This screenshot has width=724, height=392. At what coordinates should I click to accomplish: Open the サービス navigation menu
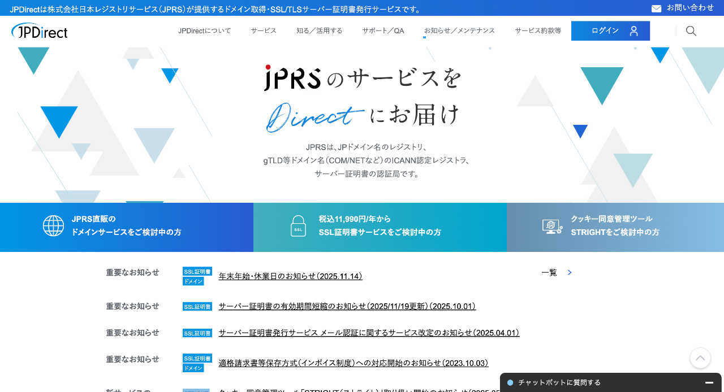tap(263, 31)
